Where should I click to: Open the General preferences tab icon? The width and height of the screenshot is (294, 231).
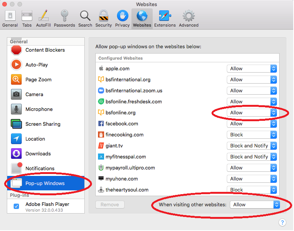[x=10, y=16]
